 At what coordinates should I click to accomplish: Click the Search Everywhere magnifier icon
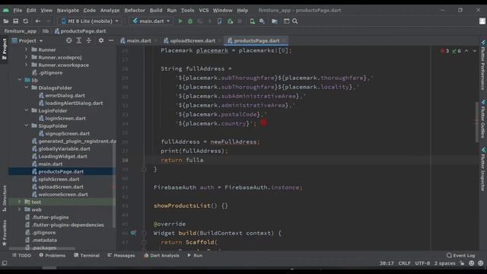pos(295,21)
